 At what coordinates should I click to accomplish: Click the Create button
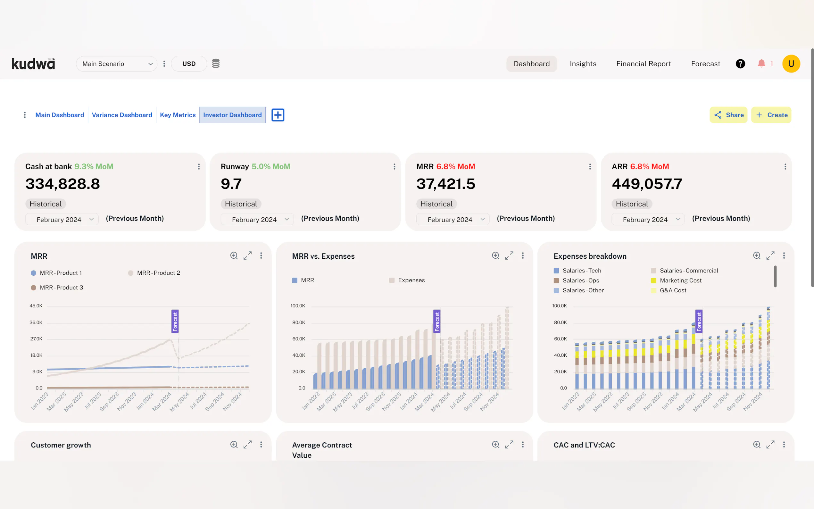[x=771, y=115]
